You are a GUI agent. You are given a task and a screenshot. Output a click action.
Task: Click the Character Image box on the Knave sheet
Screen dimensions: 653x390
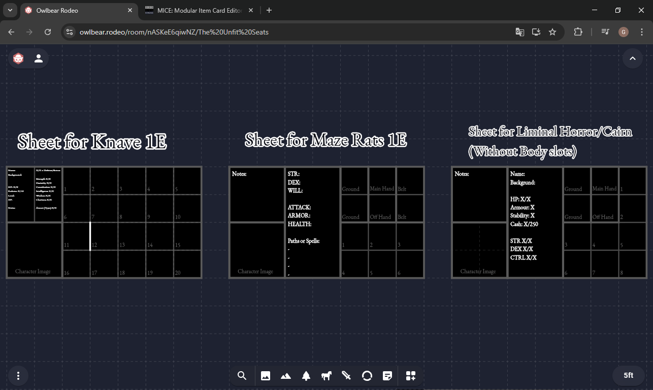tap(34, 250)
